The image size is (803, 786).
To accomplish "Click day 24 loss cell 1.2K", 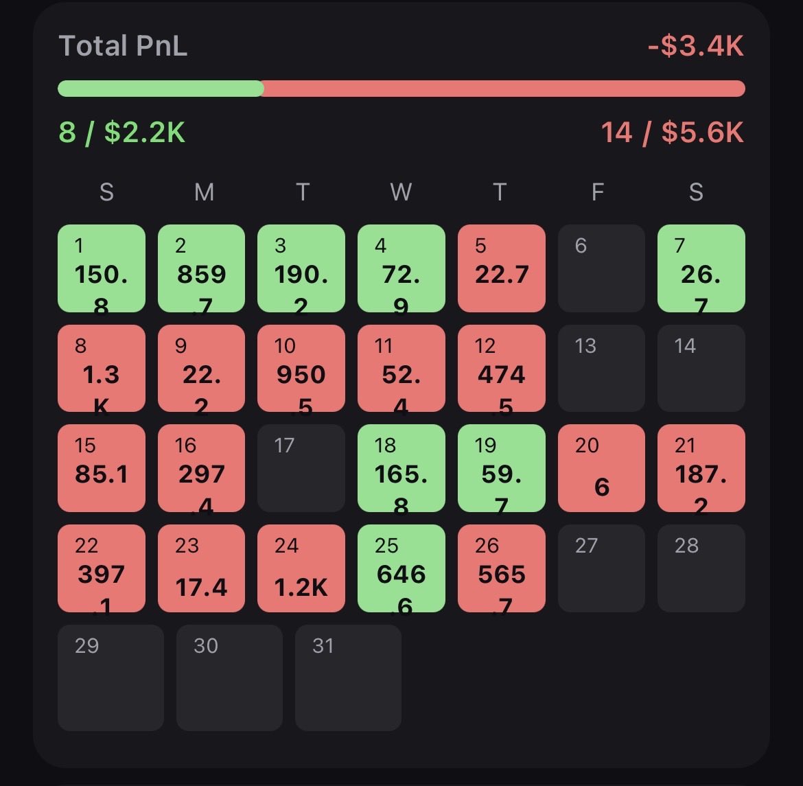I will [x=301, y=568].
